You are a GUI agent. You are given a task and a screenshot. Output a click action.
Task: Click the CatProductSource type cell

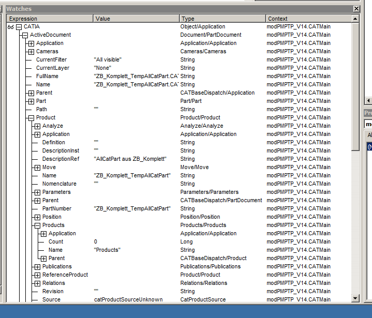click(203, 299)
